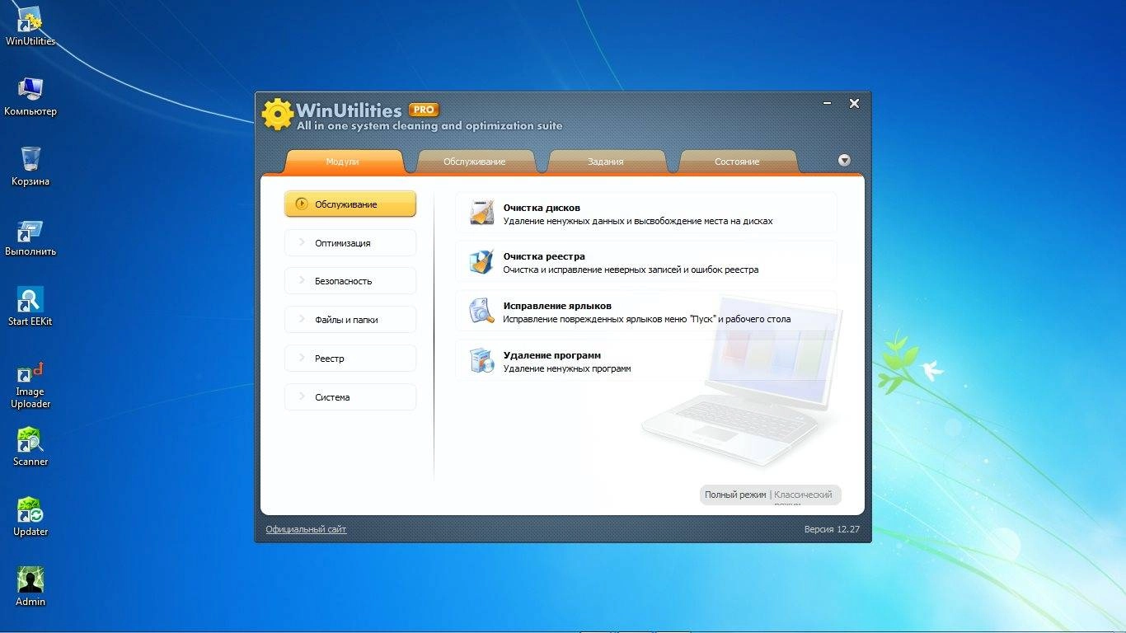The width and height of the screenshot is (1126, 633).
Task: Click the description Удаление ненужных программ
Action: pyautogui.click(x=567, y=368)
